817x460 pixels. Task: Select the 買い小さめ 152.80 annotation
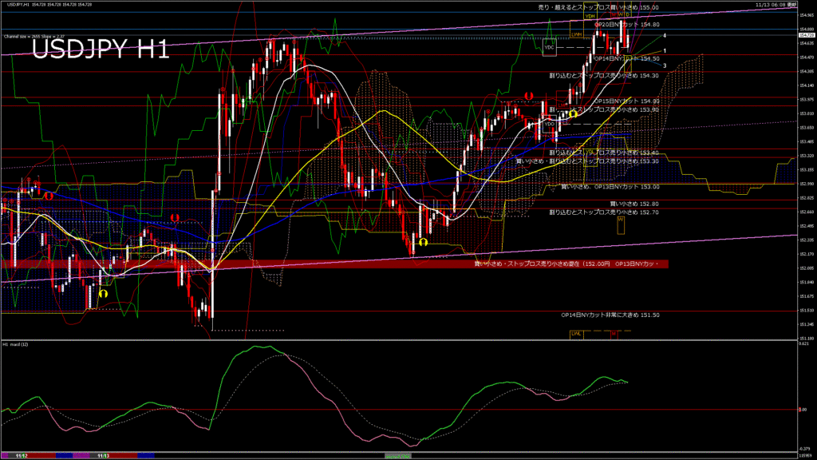[634, 204]
